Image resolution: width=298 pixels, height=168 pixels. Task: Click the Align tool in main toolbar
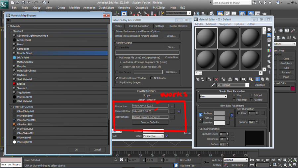click(203, 14)
